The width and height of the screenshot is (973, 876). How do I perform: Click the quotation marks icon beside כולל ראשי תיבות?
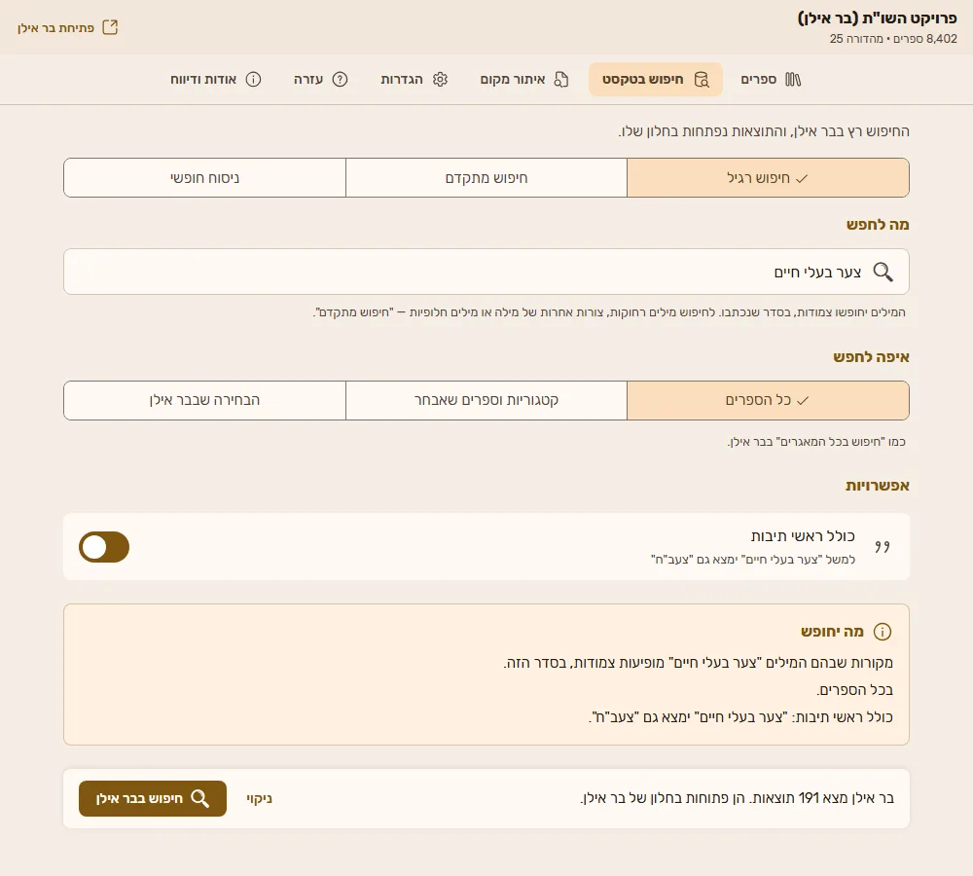pos(883,546)
